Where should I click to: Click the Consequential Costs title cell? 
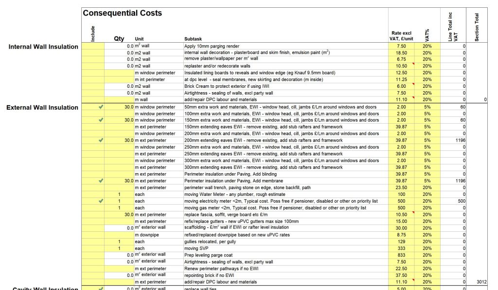coord(123,13)
